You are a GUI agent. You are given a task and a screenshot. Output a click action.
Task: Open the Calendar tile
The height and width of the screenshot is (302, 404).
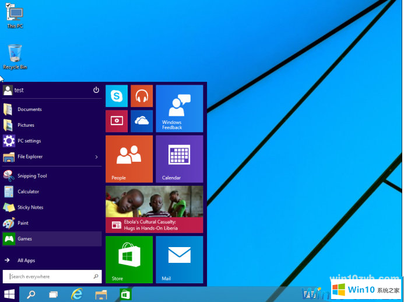click(x=180, y=159)
